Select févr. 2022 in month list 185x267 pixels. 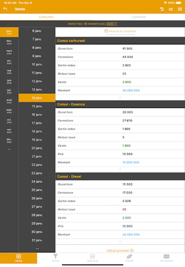click(x=9, y=42)
